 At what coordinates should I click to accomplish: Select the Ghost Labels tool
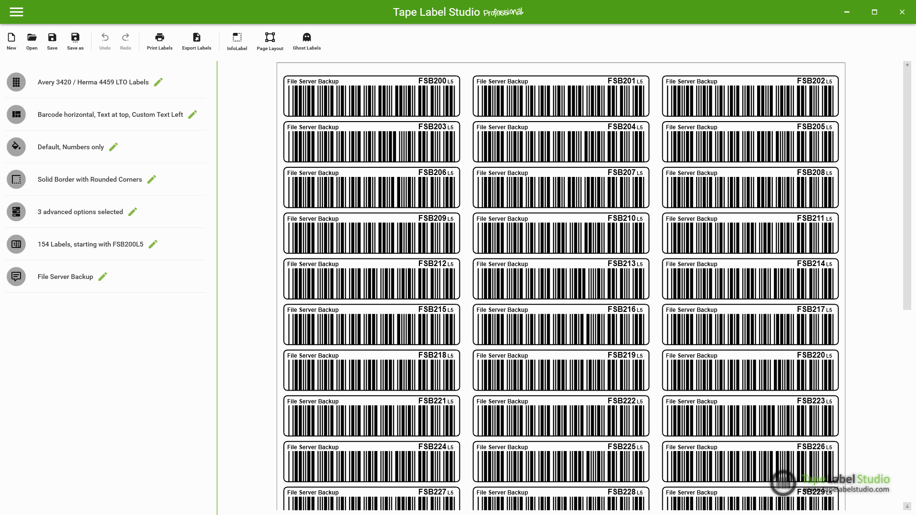point(307,41)
